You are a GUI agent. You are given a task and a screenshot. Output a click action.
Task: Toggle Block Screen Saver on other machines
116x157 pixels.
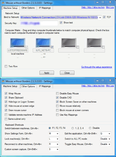point(57,102)
